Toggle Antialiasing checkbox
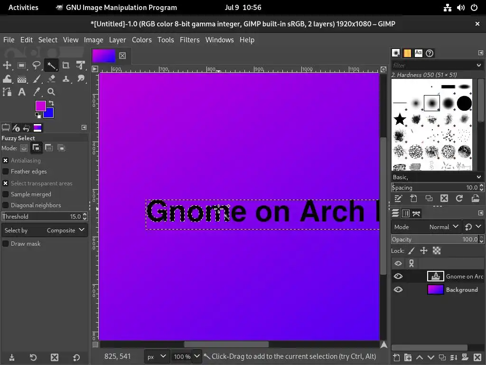 (x=5, y=161)
